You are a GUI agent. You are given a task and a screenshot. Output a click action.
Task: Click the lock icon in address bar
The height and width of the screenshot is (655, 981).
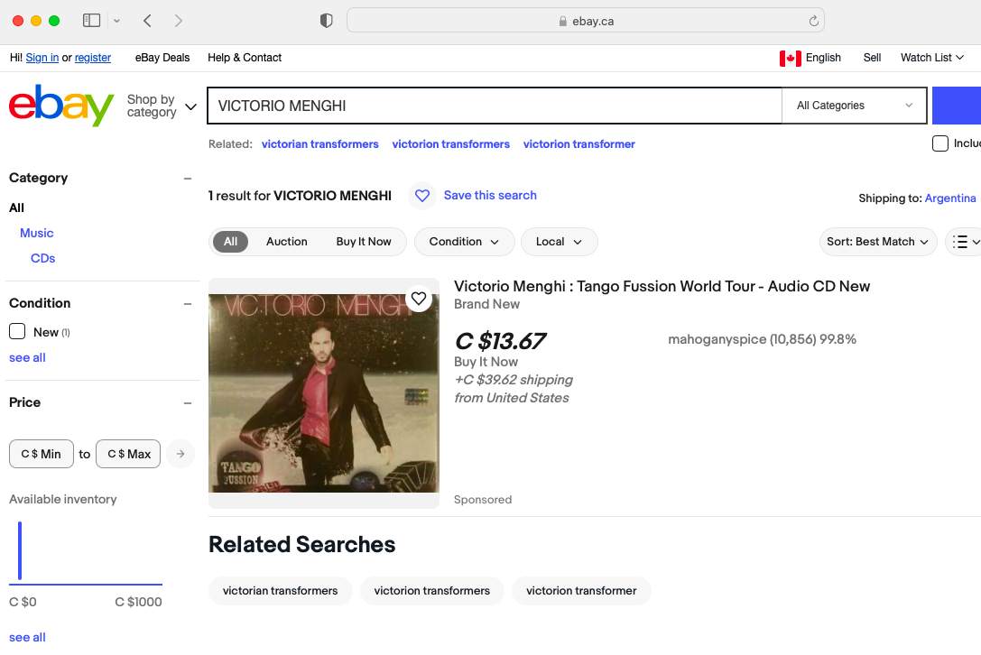pyautogui.click(x=563, y=21)
